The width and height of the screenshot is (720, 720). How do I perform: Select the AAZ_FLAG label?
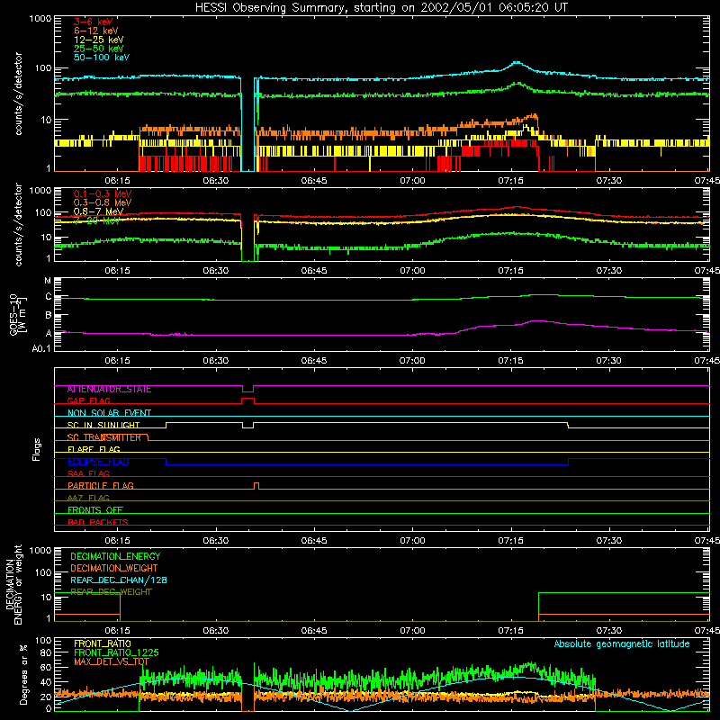[88, 498]
